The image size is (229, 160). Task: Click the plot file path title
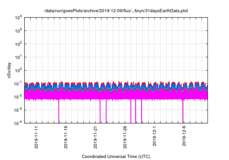point(116,11)
